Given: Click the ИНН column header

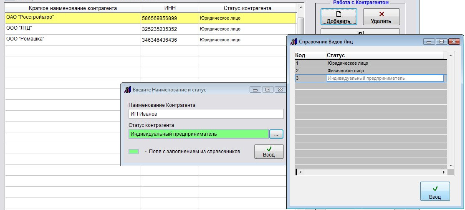Looking at the screenshot, I should [x=170, y=8].
